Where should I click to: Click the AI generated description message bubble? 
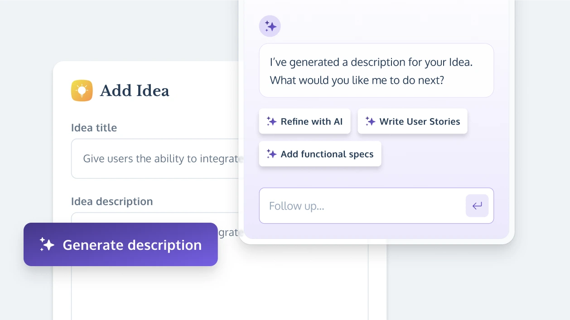pyautogui.click(x=376, y=71)
